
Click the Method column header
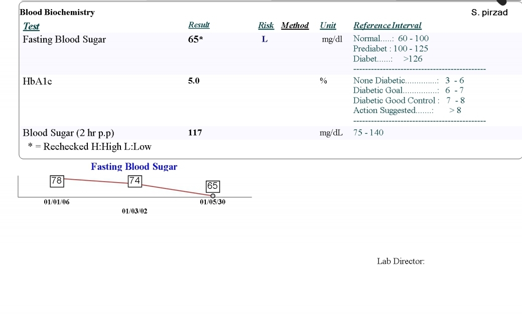[295, 25]
